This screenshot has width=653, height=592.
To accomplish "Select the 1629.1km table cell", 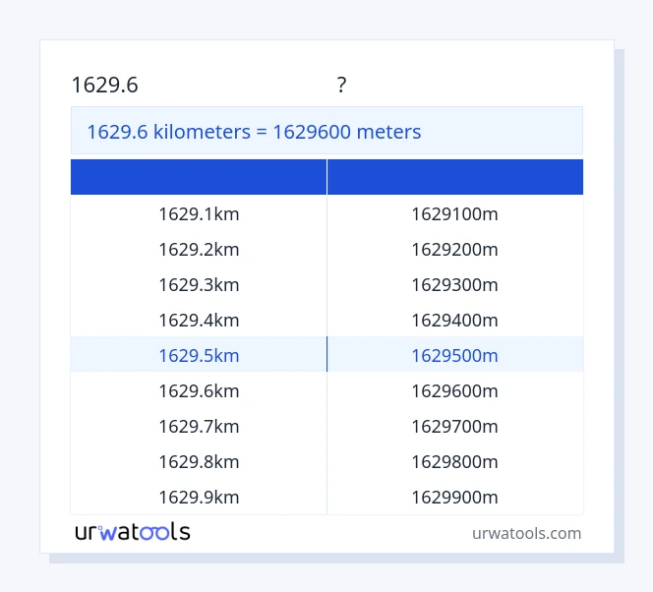I will click(199, 213).
